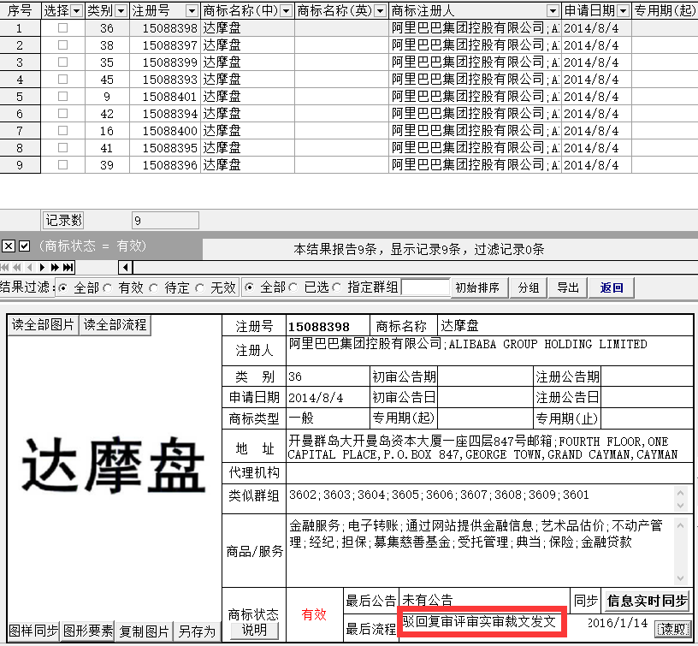Choose the 无效 result filter radio

tap(200, 288)
